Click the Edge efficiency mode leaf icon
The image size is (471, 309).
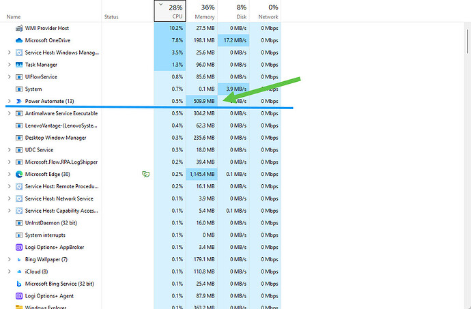tap(145, 174)
